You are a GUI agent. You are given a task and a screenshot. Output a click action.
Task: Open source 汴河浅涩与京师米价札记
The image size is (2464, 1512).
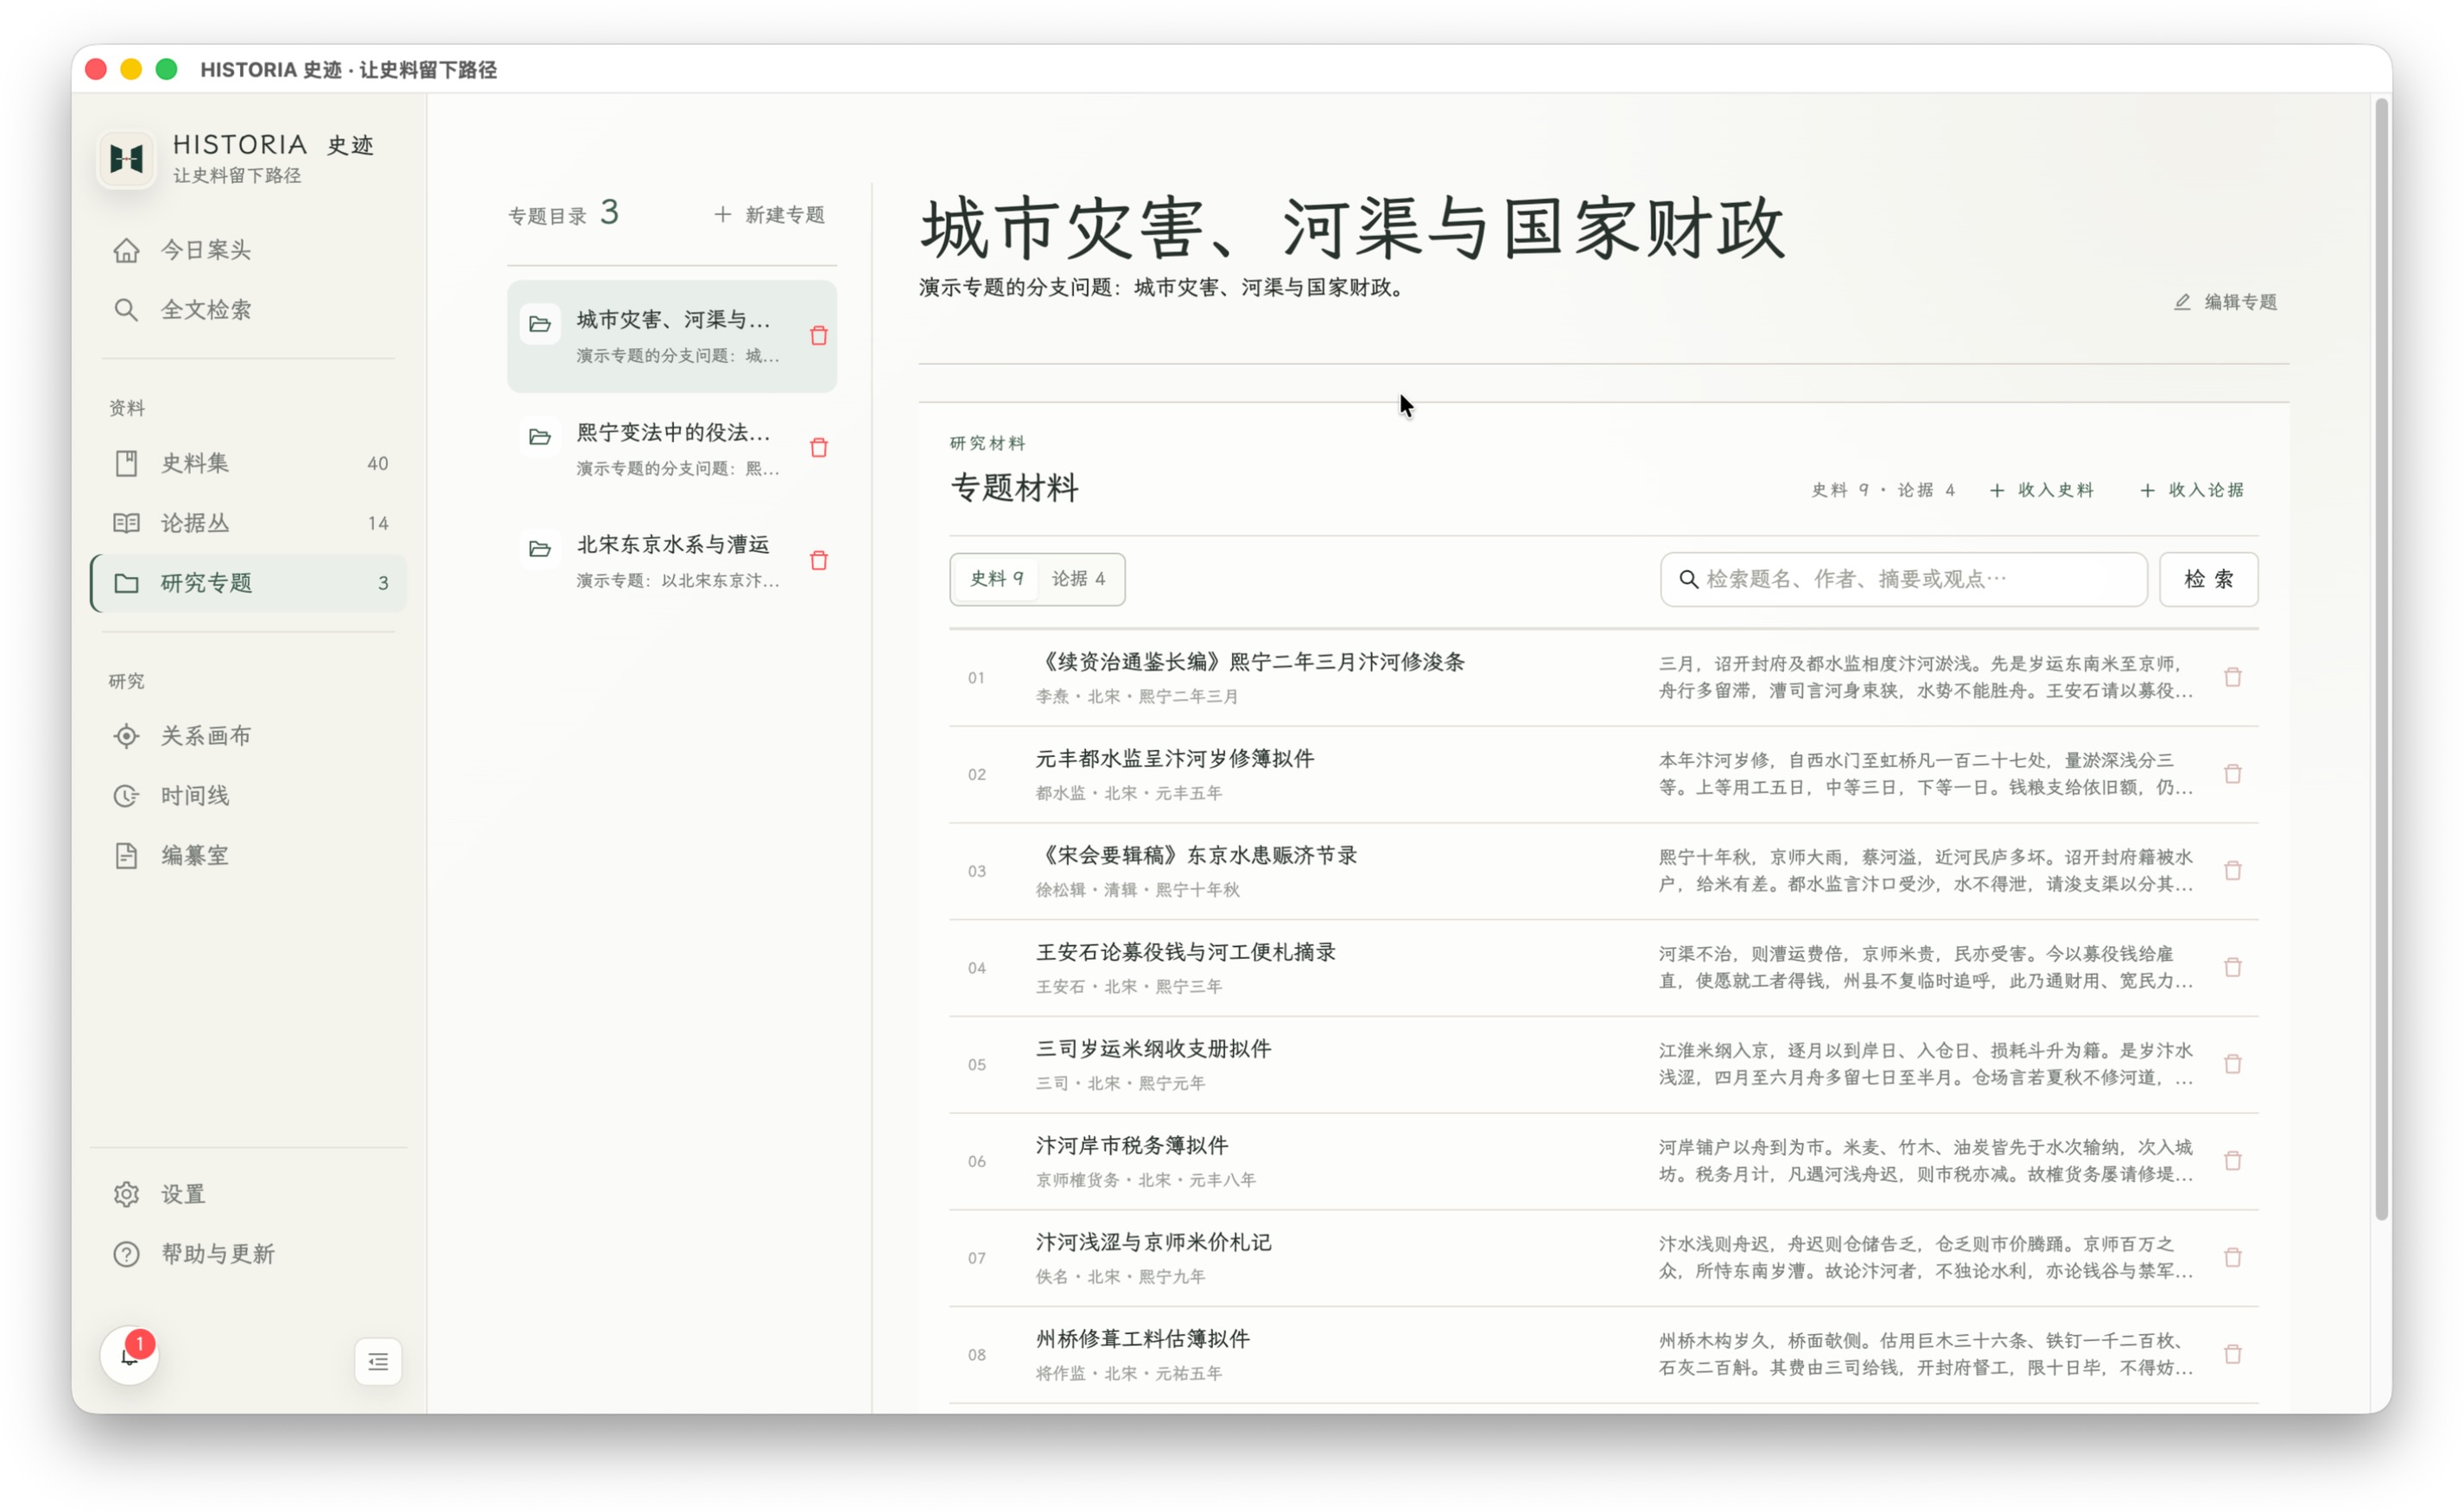coord(1153,1242)
